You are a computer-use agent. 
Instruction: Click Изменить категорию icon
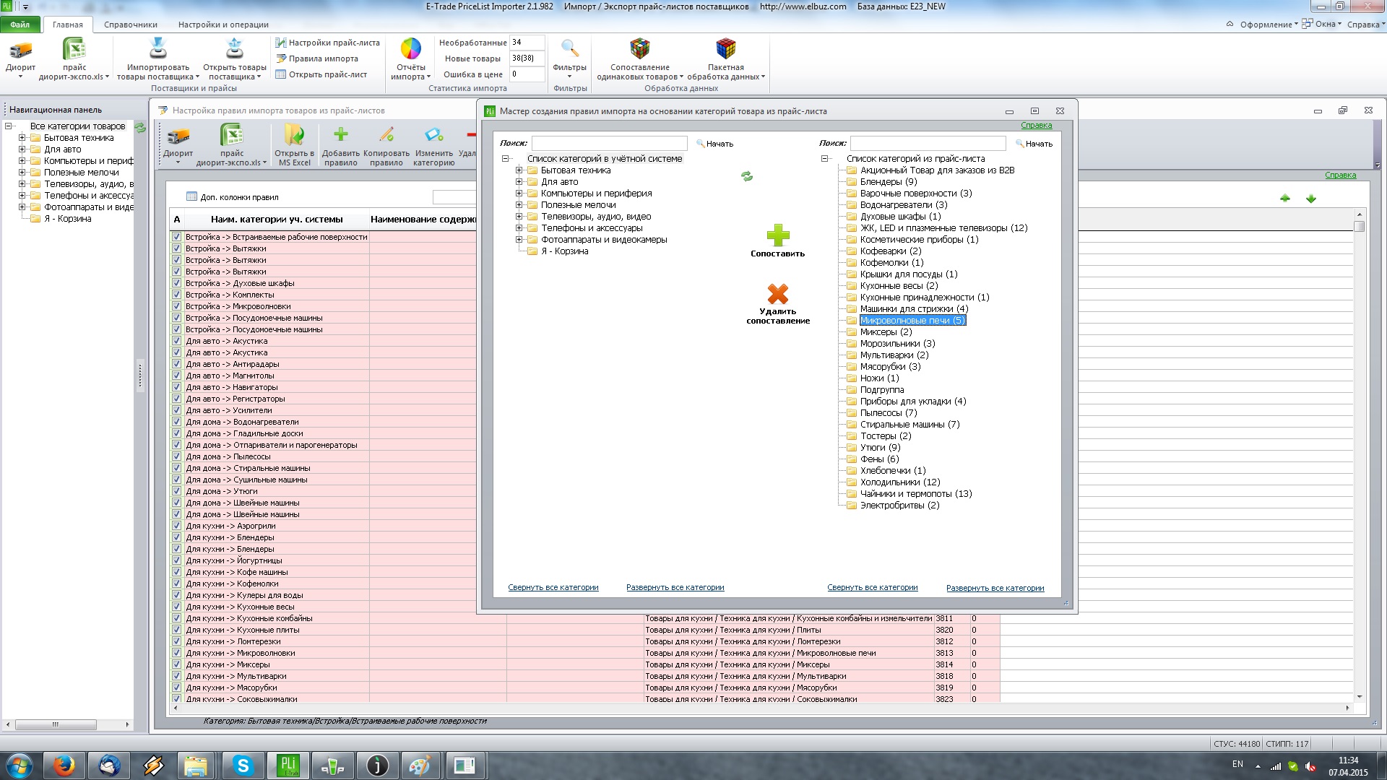(x=433, y=134)
